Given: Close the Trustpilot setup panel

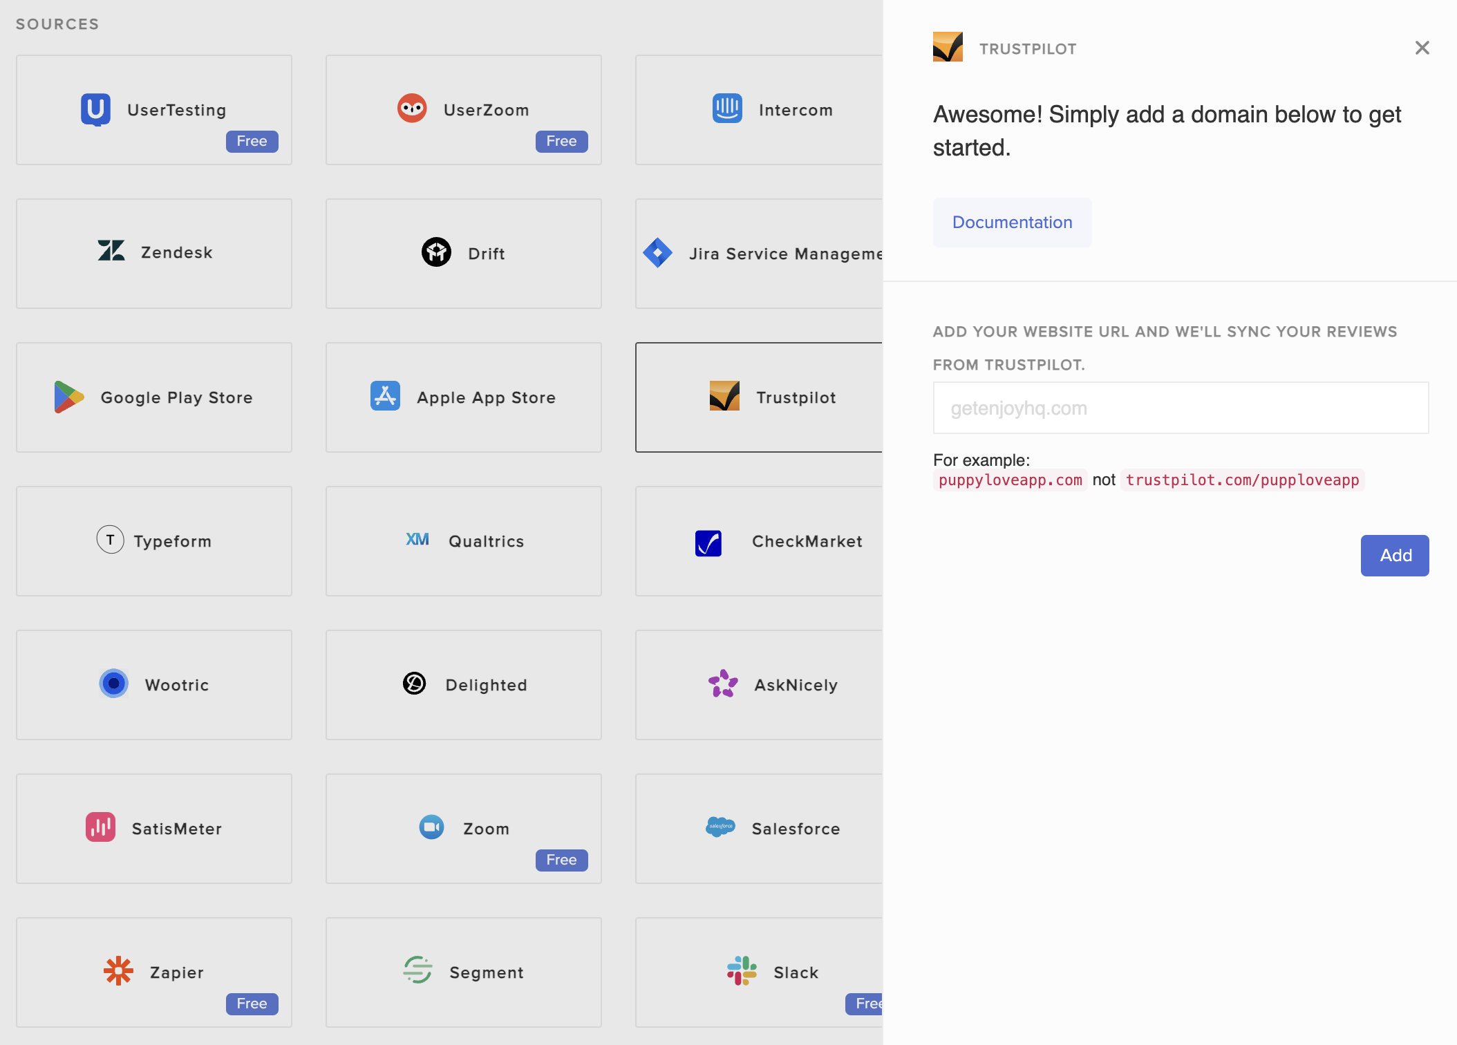Looking at the screenshot, I should [1422, 48].
